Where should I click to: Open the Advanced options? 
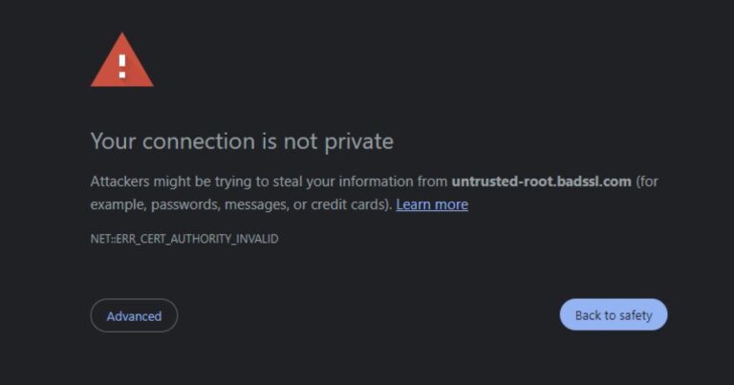pyautogui.click(x=134, y=315)
